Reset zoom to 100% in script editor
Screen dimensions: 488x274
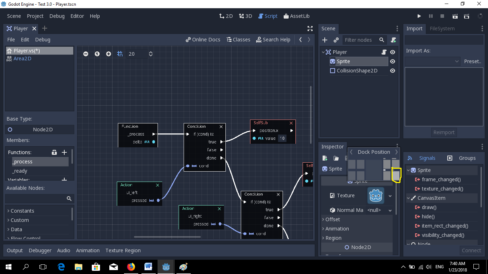[97, 54]
